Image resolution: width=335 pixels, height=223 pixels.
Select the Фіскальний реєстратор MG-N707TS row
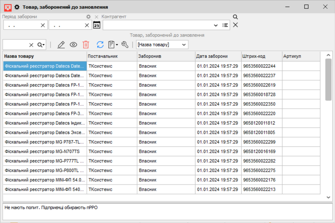coord(45,152)
